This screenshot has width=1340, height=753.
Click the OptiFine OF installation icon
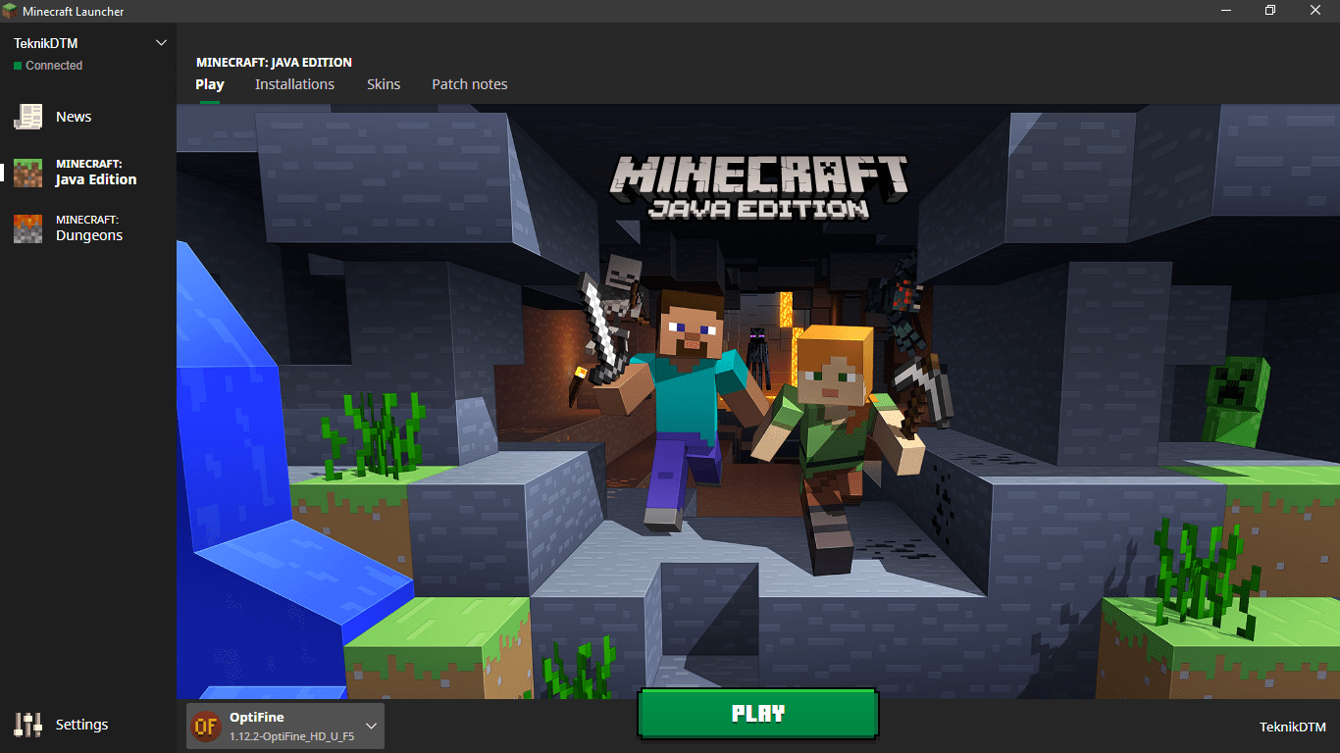pyautogui.click(x=206, y=727)
